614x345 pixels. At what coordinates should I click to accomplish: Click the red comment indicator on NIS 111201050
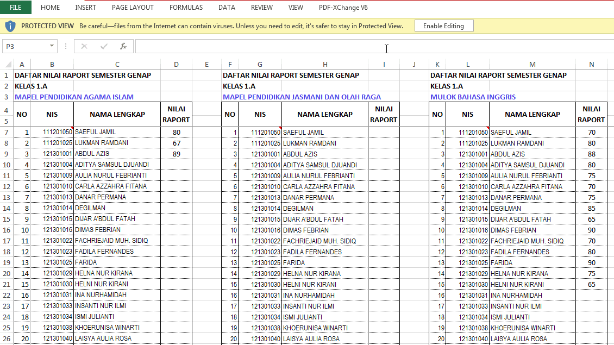73,129
